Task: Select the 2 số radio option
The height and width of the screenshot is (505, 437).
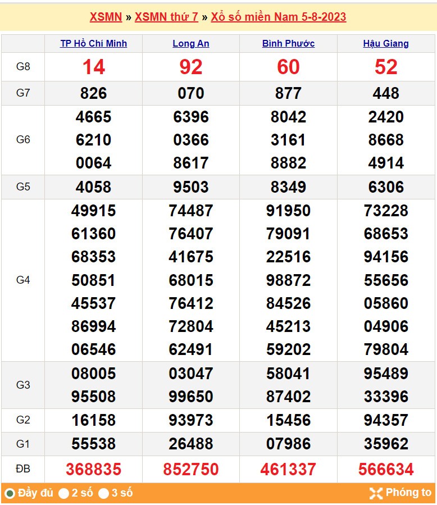Action: click(x=64, y=494)
